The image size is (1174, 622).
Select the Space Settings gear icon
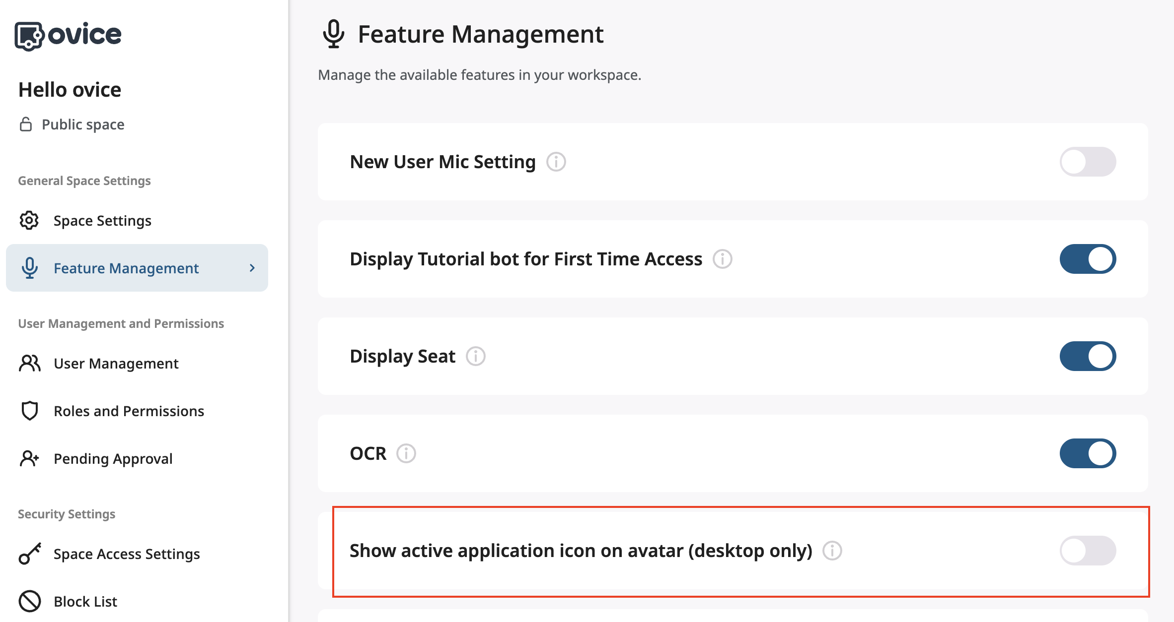(x=29, y=220)
